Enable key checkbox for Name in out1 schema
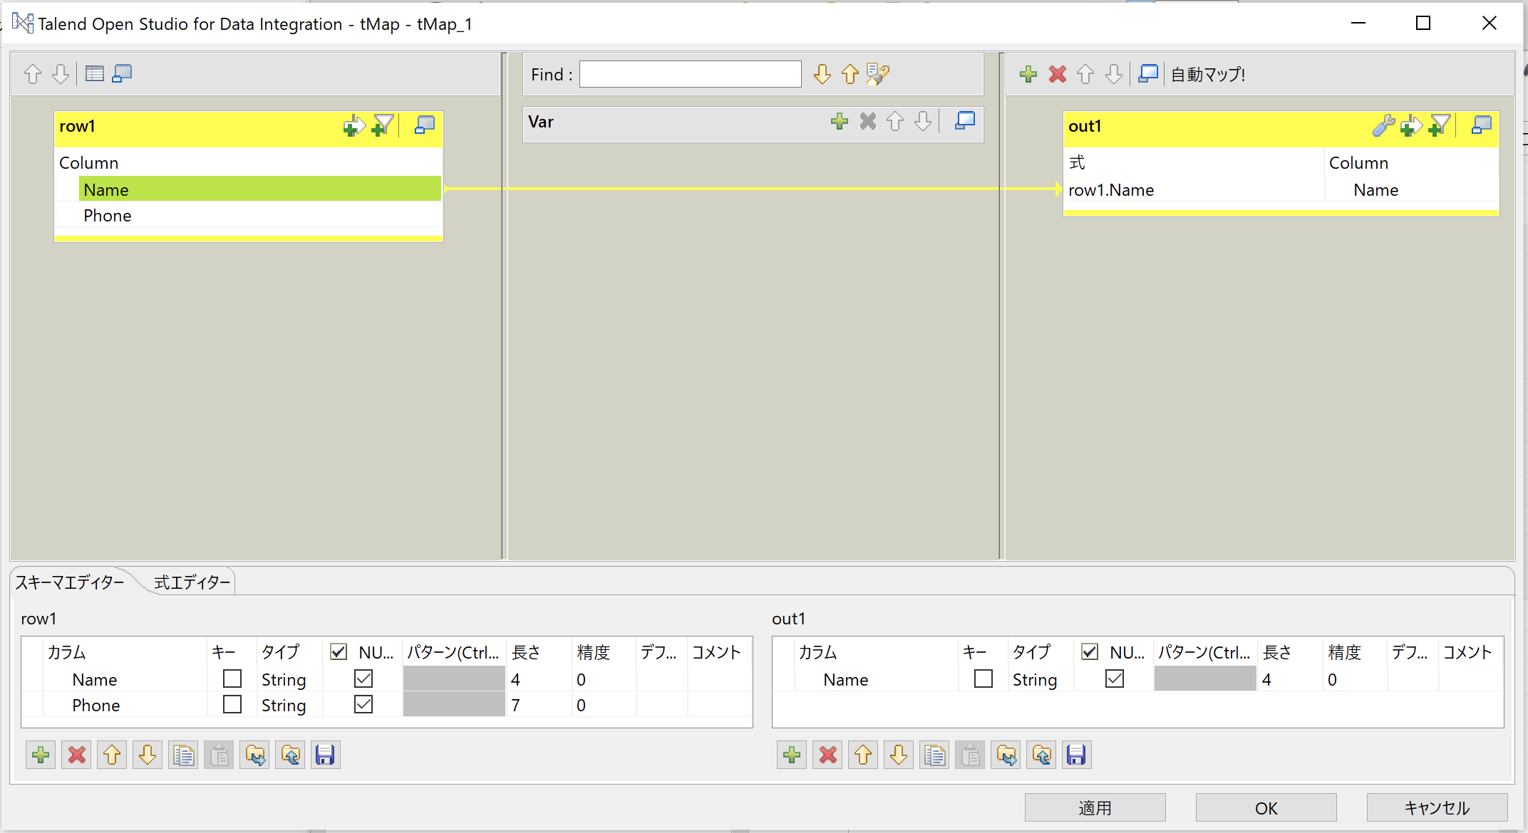Viewport: 1528px width, 833px height. (983, 679)
